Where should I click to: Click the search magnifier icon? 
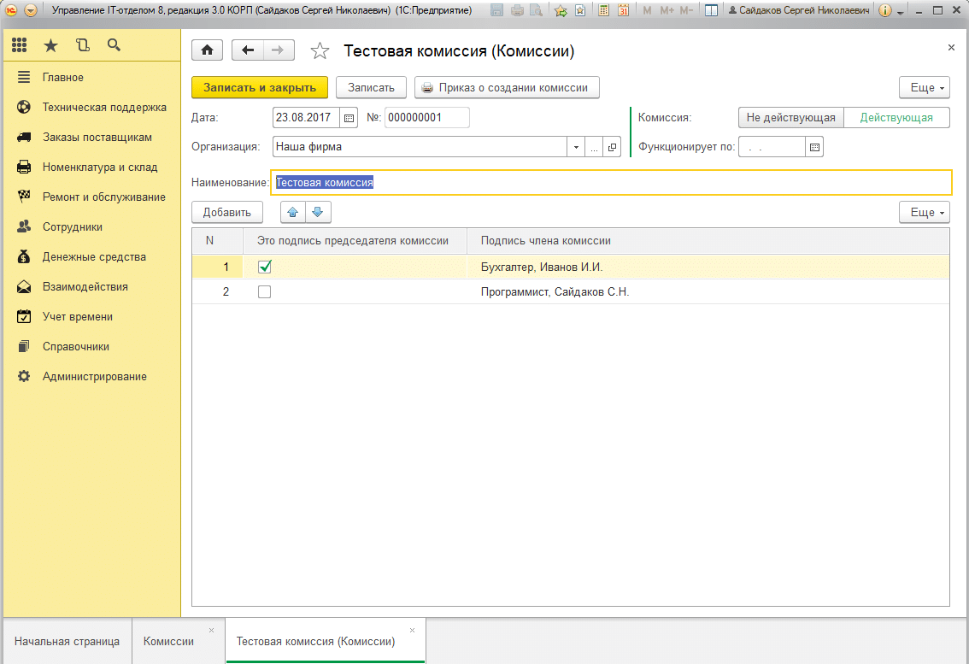(x=114, y=45)
